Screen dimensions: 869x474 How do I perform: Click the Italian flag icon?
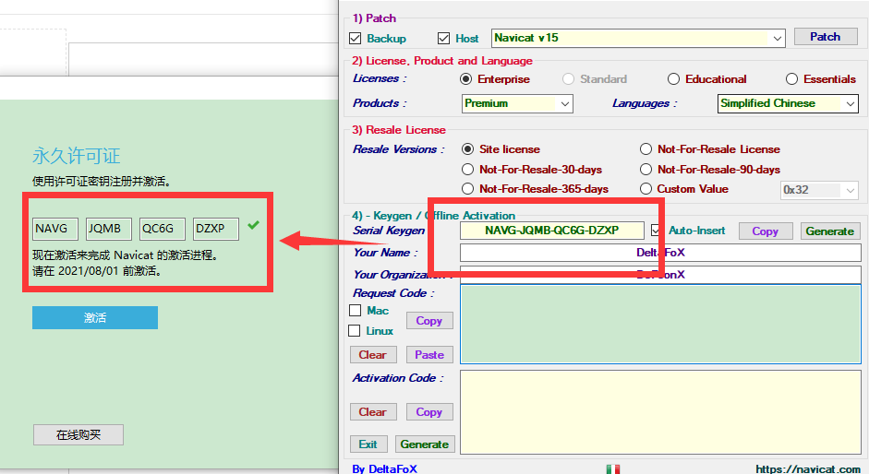coord(613,469)
